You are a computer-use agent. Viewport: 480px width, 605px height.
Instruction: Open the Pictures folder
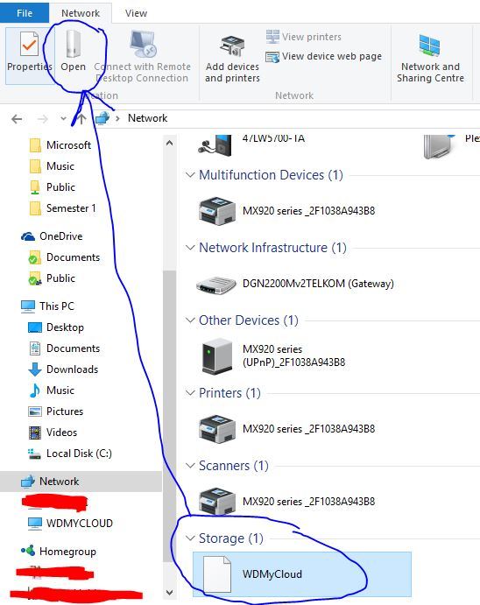pos(56,412)
